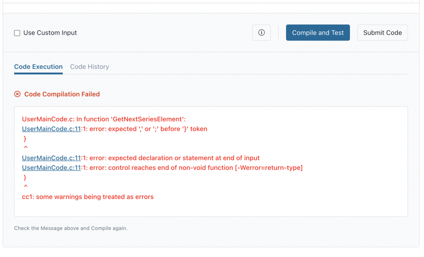This screenshot has width=424, height=257.
Task: Click the Code Compilation Failed heading
Action: coord(62,94)
